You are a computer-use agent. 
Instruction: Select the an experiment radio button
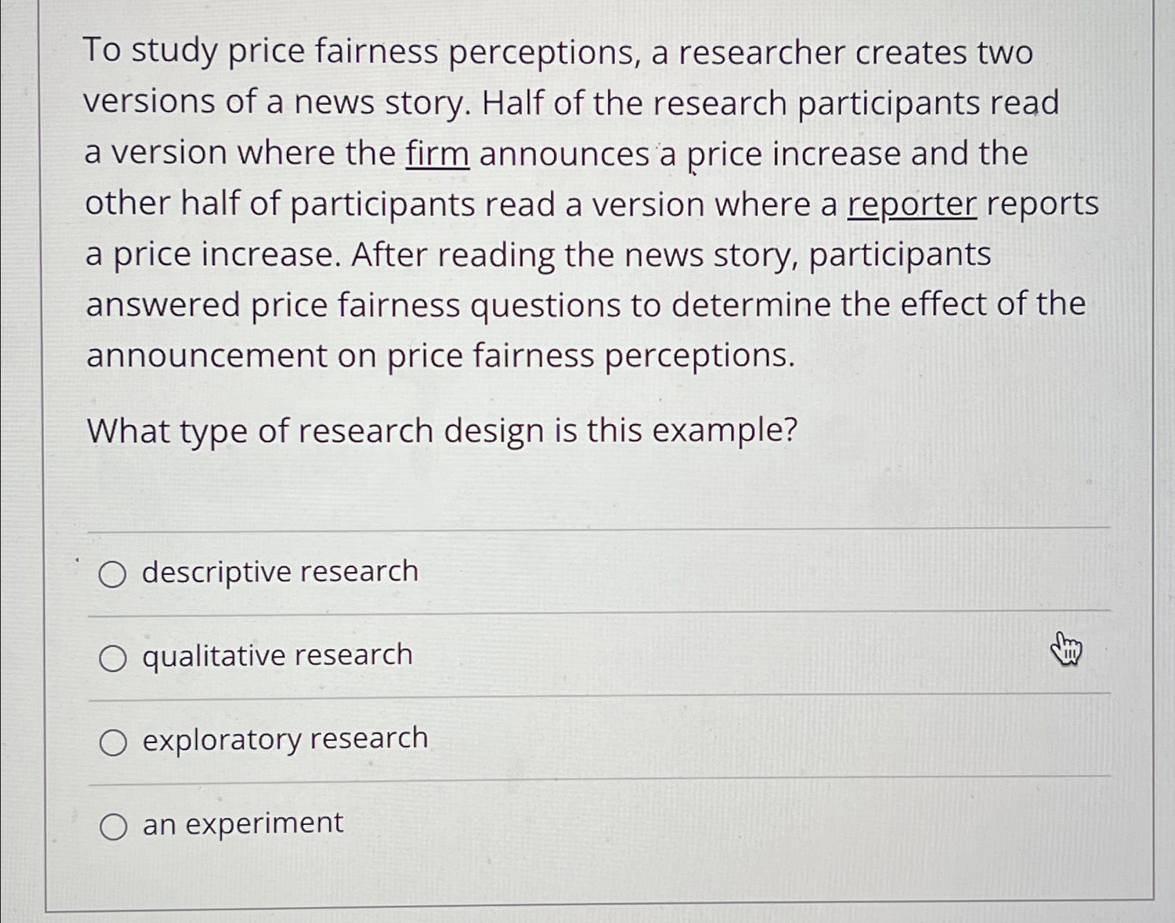click(x=113, y=825)
